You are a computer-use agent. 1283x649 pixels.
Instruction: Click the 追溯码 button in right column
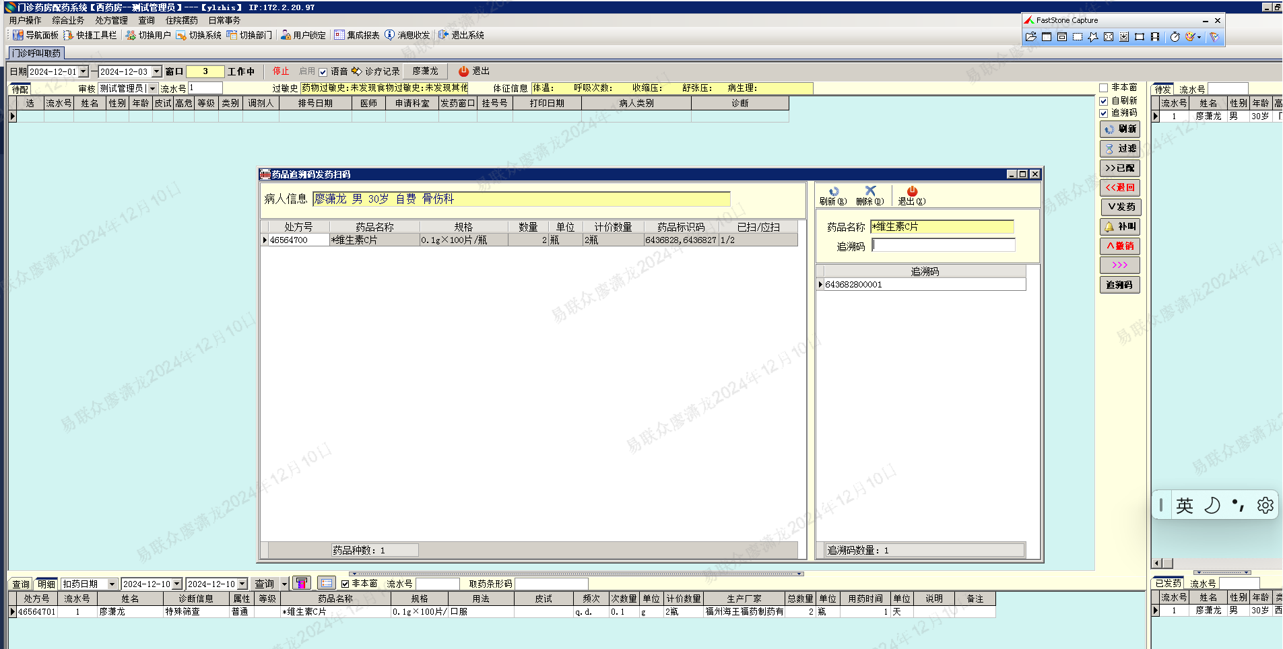(x=1119, y=285)
